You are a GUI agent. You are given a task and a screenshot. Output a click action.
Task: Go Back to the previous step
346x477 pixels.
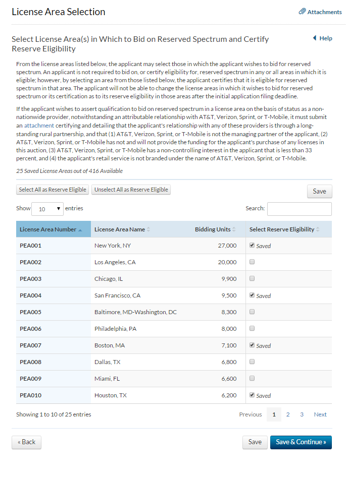pos(26,442)
